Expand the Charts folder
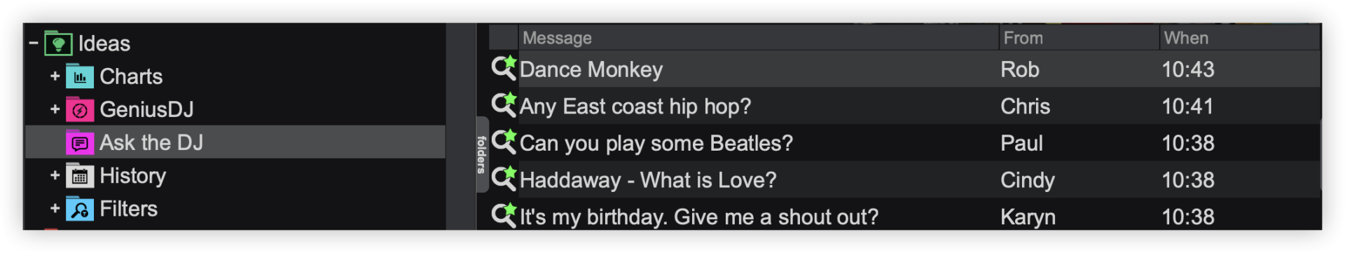 point(55,76)
